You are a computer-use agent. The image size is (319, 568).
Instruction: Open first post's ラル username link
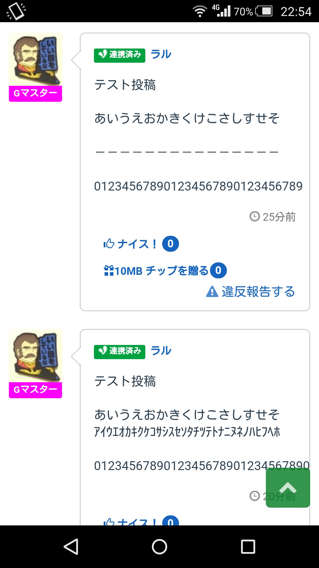coord(161,54)
